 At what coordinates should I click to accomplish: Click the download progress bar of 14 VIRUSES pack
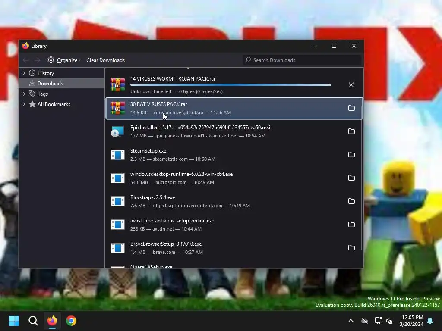point(231,85)
